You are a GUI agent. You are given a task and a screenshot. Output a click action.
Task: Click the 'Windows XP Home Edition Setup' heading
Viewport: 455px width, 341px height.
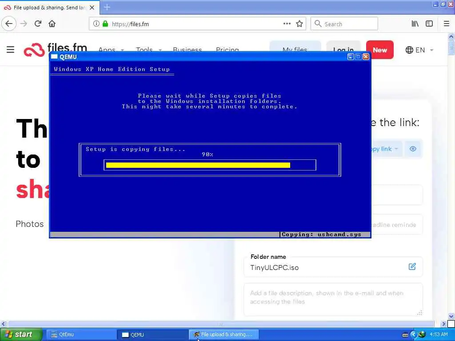tap(112, 69)
